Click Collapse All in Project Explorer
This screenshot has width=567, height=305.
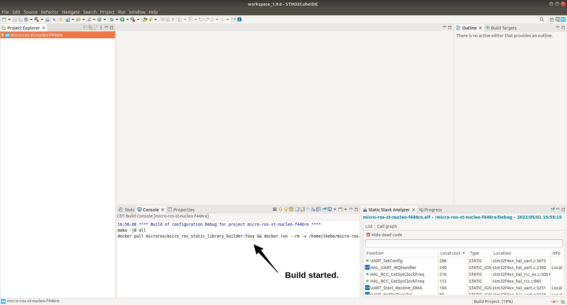[x=85, y=27]
